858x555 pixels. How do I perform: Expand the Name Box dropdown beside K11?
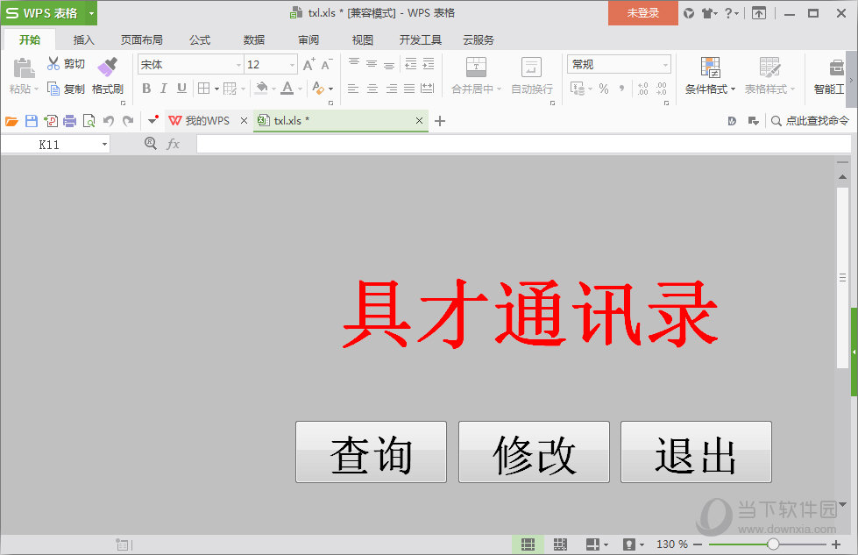tap(104, 145)
